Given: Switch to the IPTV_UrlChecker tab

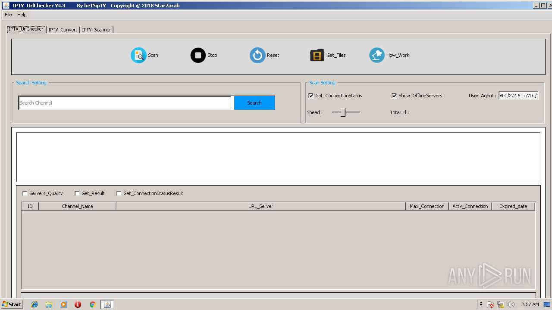Looking at the screenshot, I should (26, 29).
